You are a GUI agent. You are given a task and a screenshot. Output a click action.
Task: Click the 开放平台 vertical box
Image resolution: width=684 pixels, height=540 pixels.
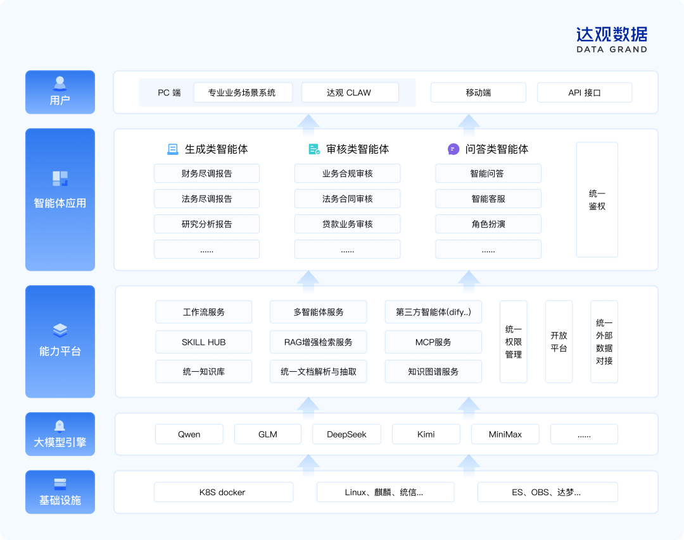click(559, 342)
